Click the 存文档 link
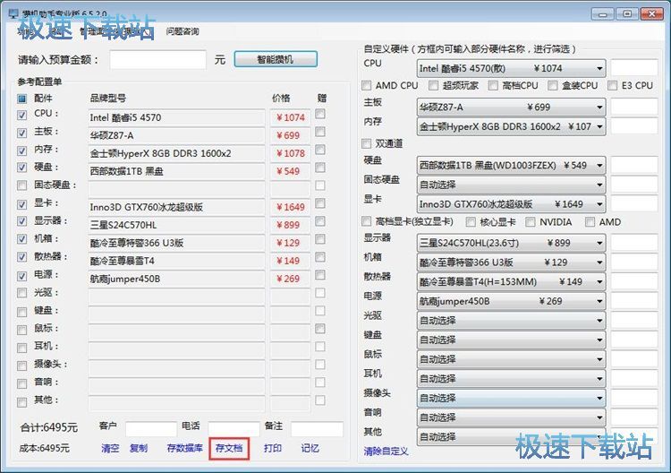This screenshot has width=671, height=473. click(229, 448)
